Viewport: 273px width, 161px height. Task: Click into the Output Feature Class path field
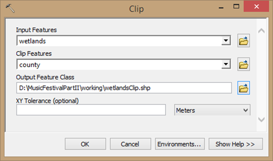(124, 88)
